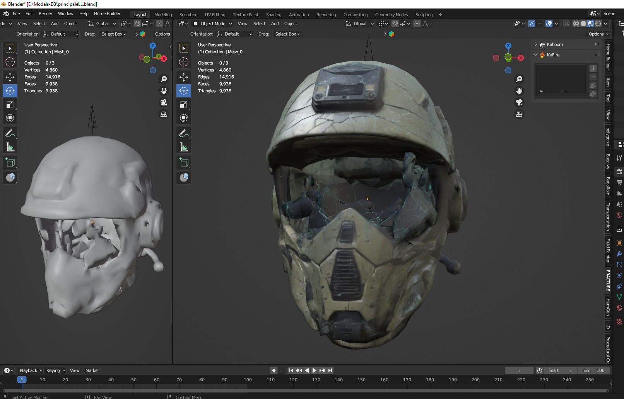The image size is (624, 399).
Task: Choose the Measure tool in left viewport
Action: pyautogui.click(x=10, y=147)
